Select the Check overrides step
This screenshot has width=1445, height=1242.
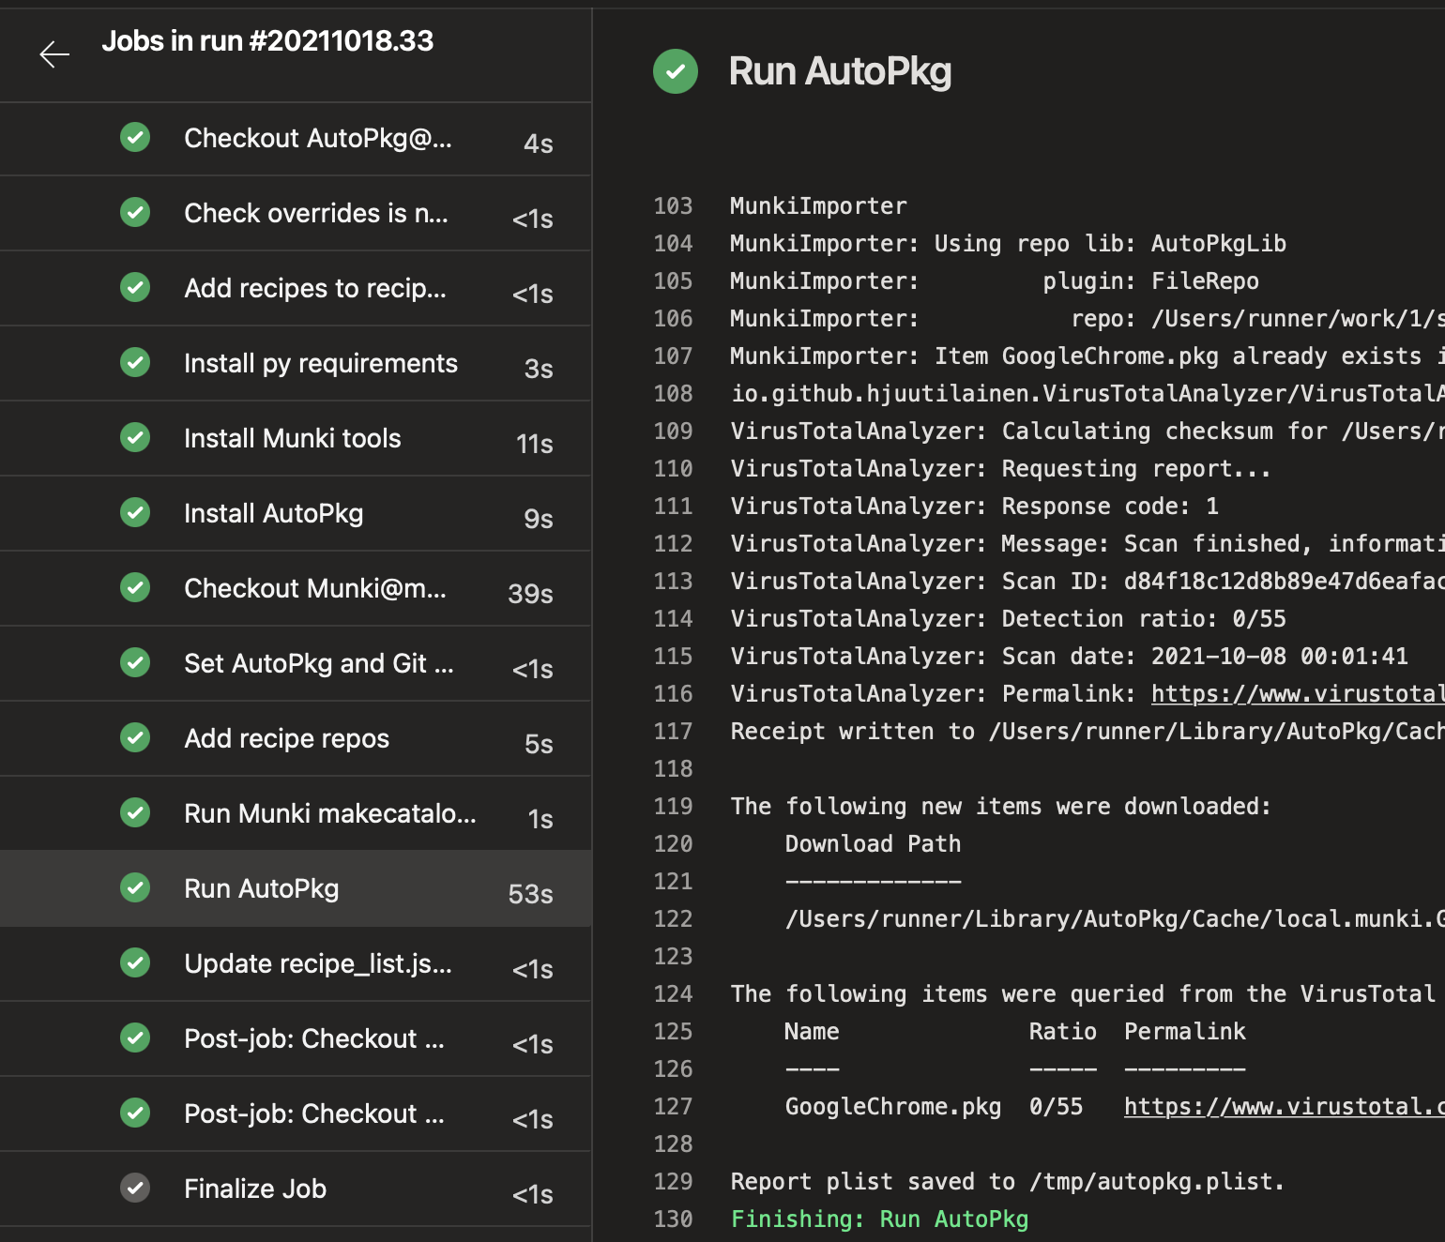pyautogui.click(x=315, y=213)
